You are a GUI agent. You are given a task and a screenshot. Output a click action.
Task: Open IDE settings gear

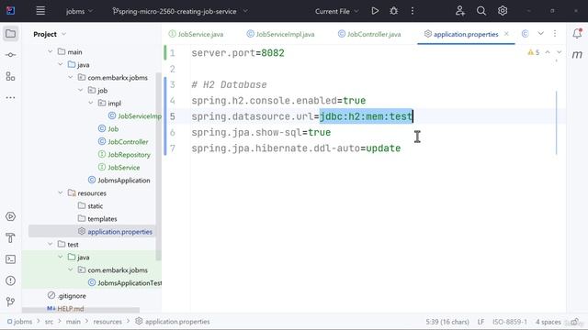pyautogui.click(x=503, y=11)
